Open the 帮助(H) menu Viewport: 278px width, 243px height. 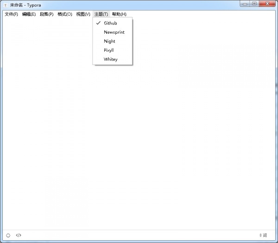point(119,14)
